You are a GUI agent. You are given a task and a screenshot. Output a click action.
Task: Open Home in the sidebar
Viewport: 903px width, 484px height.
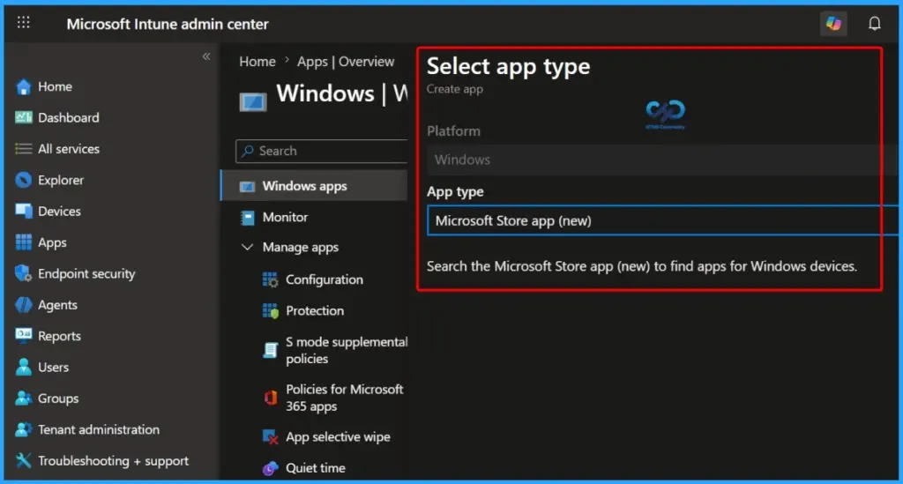coord(56,87)
